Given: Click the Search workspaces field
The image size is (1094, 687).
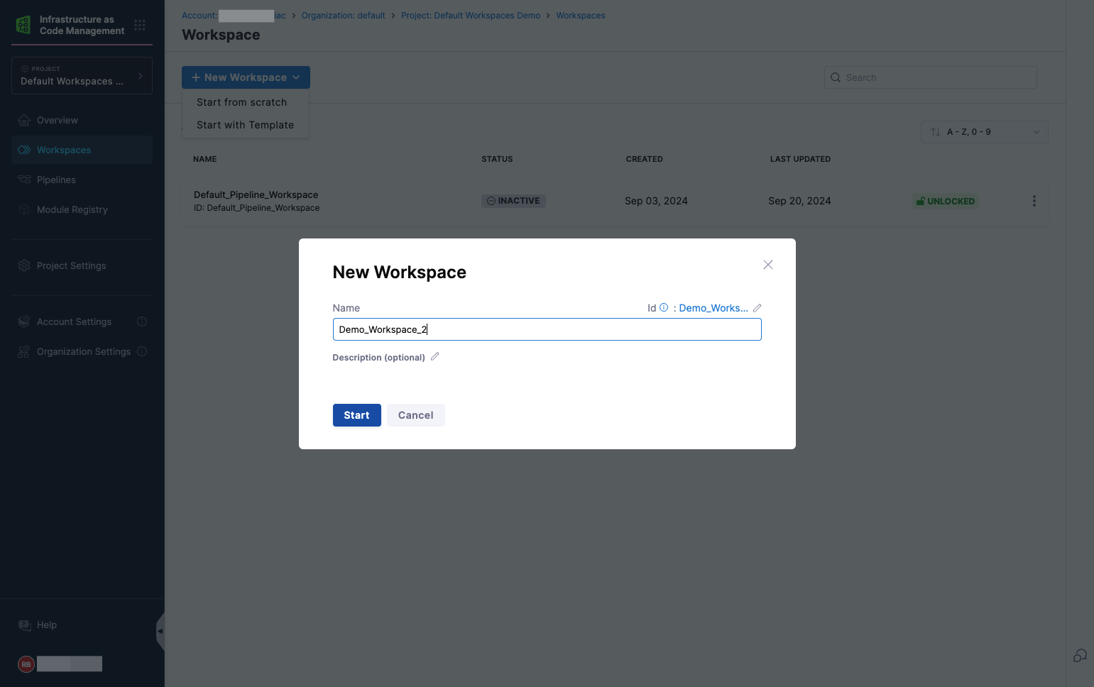Looking at the screenshot, I should [930, 77].
